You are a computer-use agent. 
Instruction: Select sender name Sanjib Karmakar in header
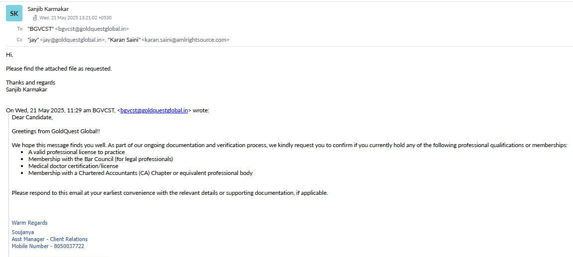coord(48,9)
